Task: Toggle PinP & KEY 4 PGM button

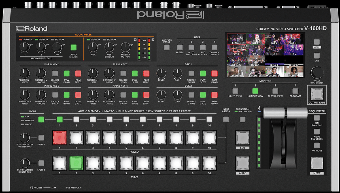Action: pos(146,95)
